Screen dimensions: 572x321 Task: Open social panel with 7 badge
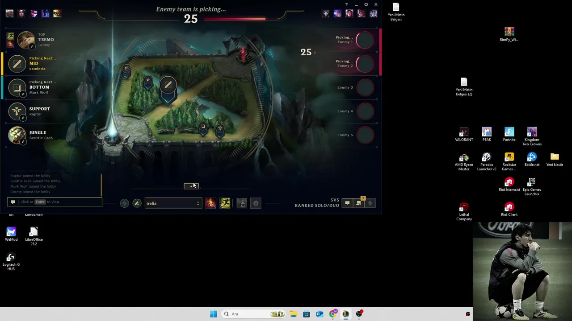359,203
